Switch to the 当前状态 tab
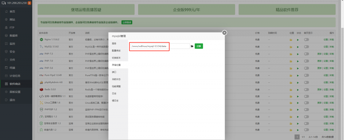This screenshot has width=344, height=140. [118, 79]
